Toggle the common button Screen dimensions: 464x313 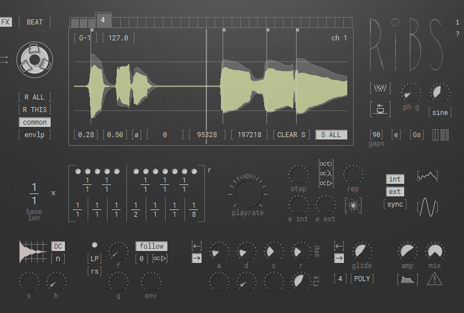pyautogui.click(x=34, y=122)
